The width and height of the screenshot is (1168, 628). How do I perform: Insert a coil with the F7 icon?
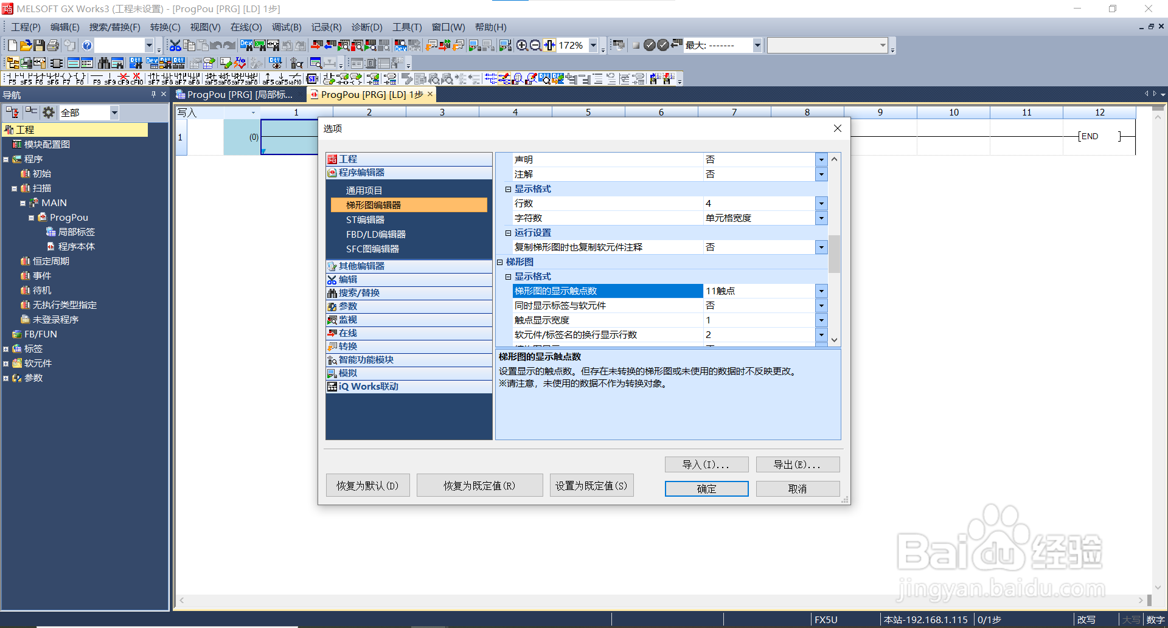66,79
